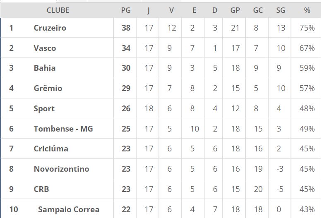Select the CRB club entry
This screenshot has height=218, width=322.
[x=41, y=189]
